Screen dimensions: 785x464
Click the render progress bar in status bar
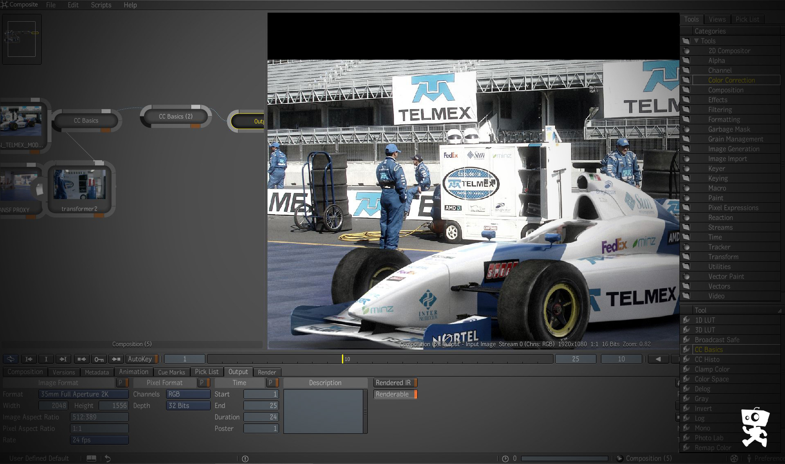click(565, 459)
